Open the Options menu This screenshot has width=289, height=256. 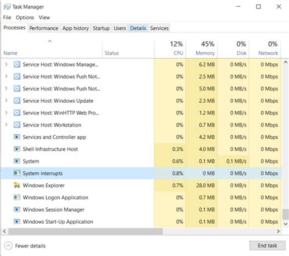tap(25, 18)
